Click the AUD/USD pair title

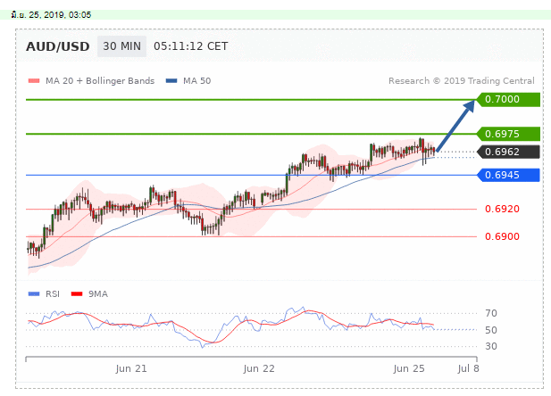pos(58,46)
